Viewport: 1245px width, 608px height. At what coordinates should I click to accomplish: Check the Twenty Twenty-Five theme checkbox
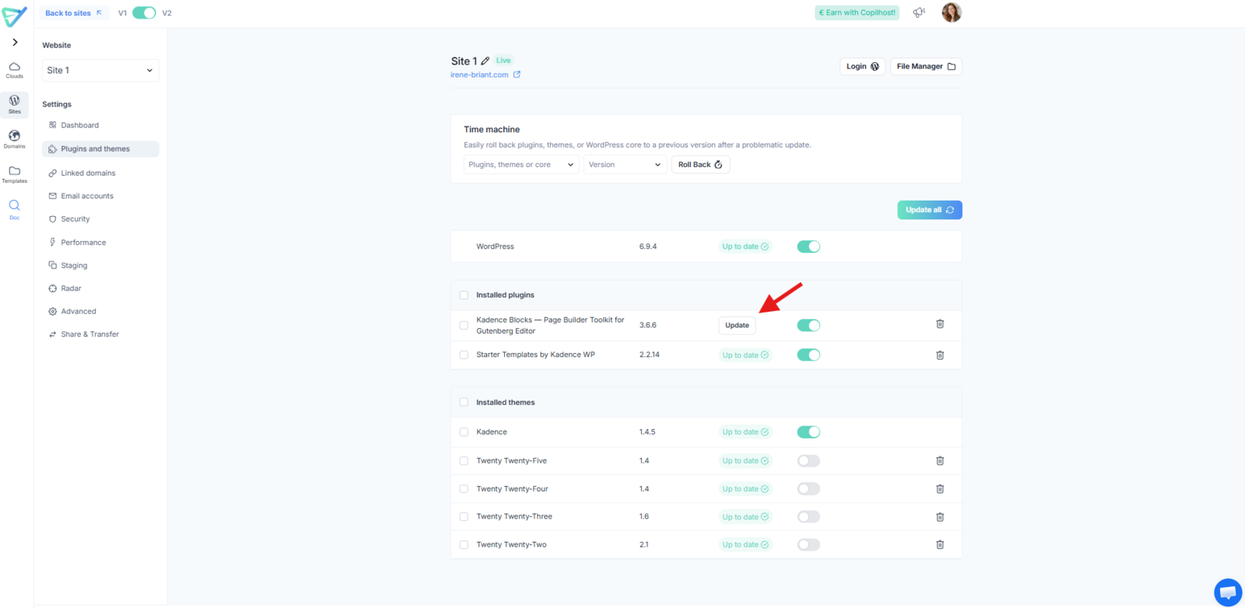coord(464,461)
